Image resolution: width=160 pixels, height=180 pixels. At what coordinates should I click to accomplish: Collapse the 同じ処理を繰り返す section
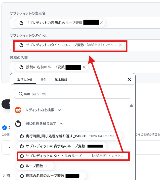click(x=61, y=124)
